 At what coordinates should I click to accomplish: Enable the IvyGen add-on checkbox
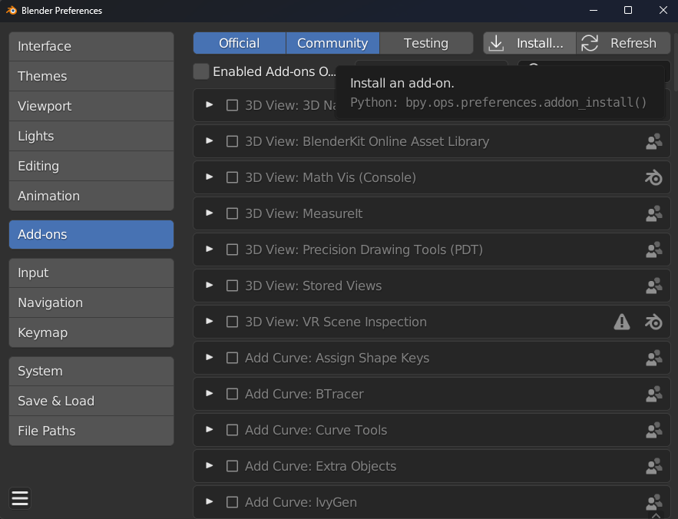click(232, 502)
